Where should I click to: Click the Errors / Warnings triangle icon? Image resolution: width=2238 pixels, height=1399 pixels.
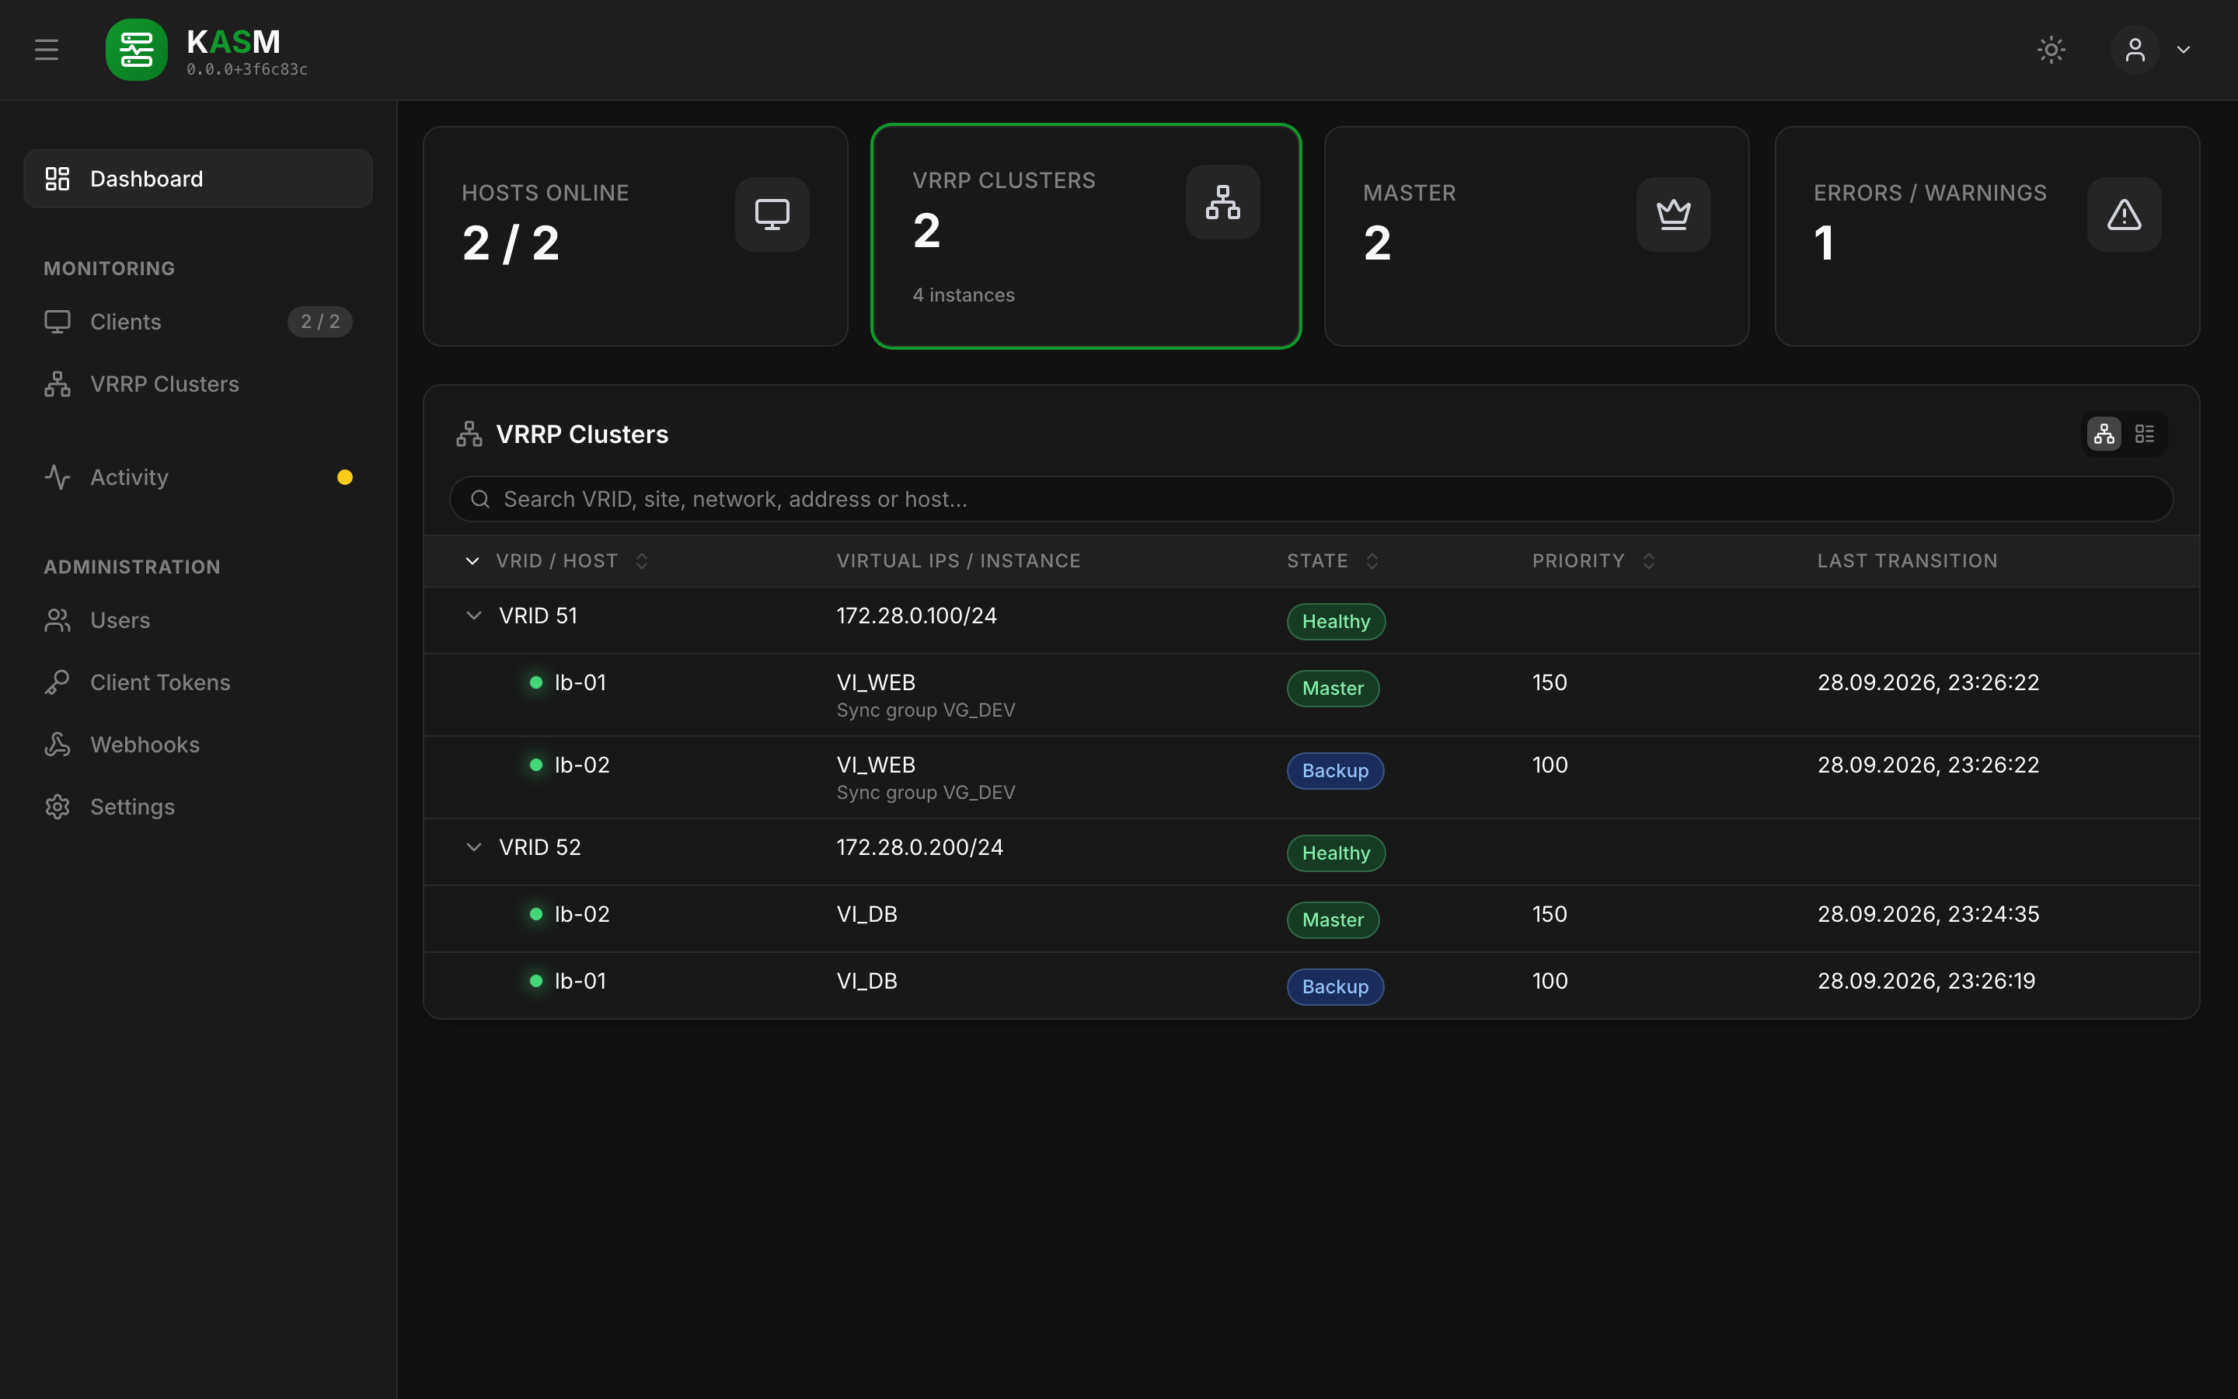(2125, 215)
